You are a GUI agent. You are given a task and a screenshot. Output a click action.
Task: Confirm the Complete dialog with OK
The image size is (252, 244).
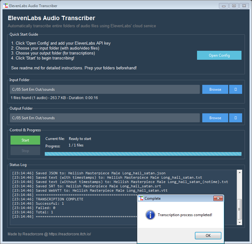[208, 235]
